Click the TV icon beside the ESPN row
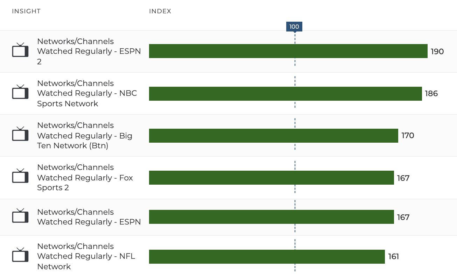Image resolution: width=457 pixels, height=277 pixels. [20, 216]
